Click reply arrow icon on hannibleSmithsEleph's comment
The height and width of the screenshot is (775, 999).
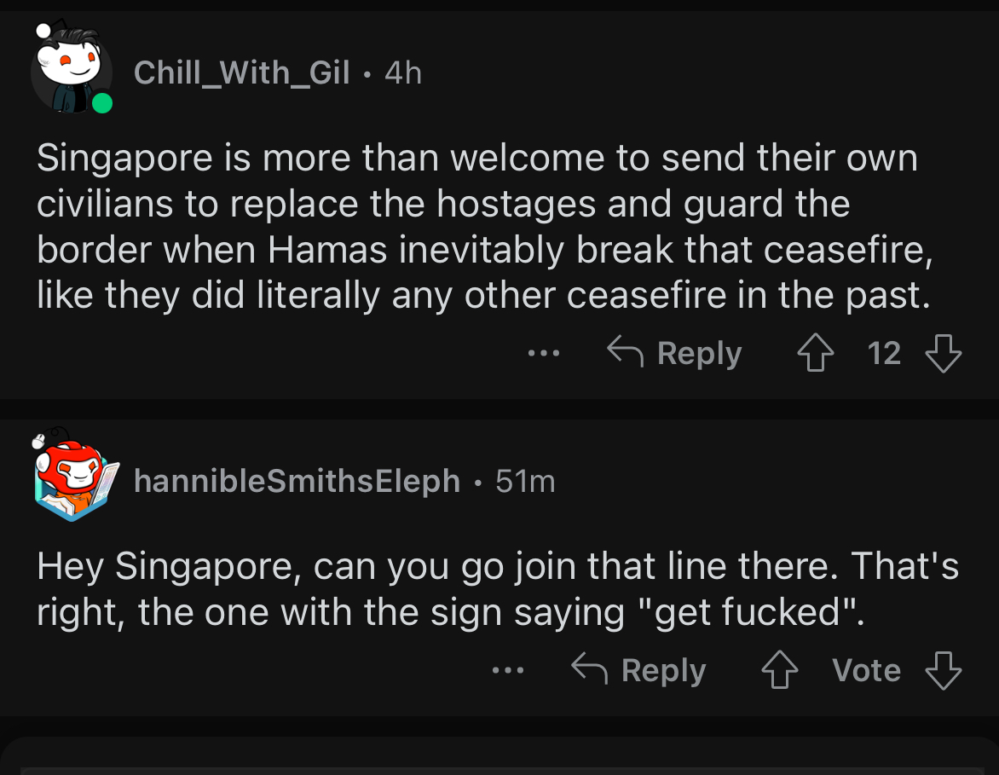point(591,670)
